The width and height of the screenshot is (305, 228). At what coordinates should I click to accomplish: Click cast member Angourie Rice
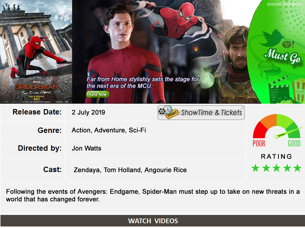click(x=166, y=170)
